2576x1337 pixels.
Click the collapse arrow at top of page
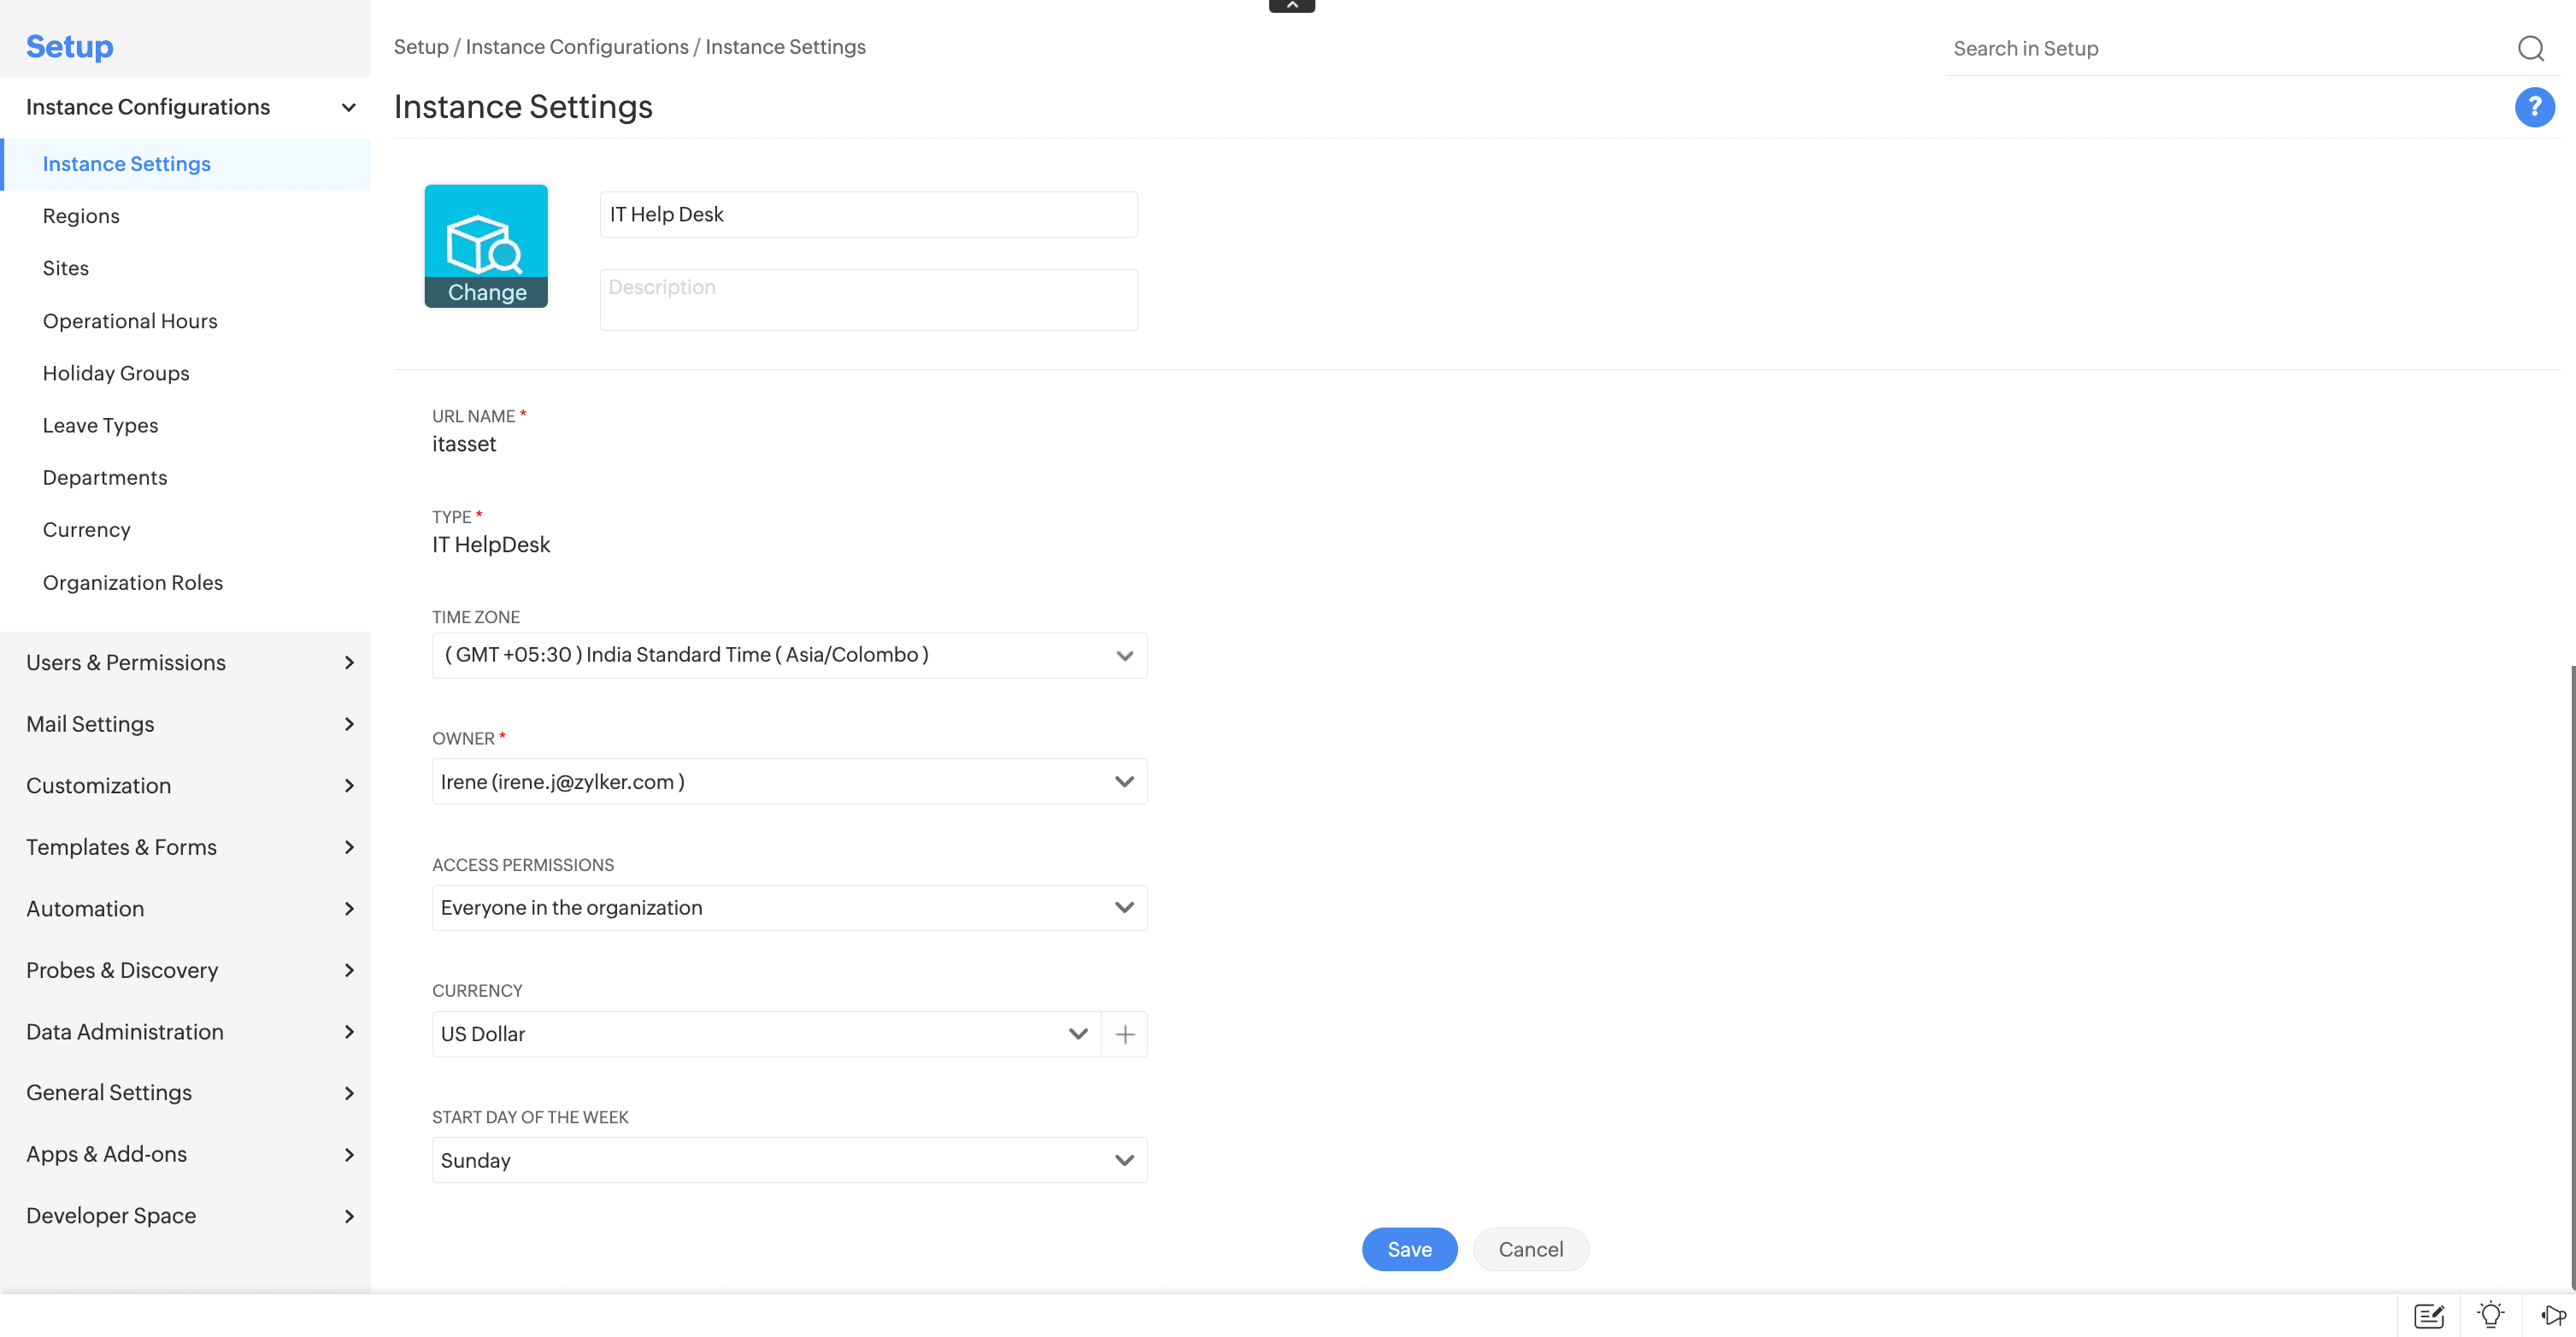point(1292,6)
